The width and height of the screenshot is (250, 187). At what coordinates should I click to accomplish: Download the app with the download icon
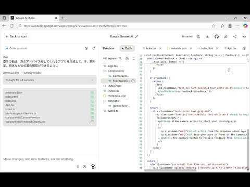[207, 36]
